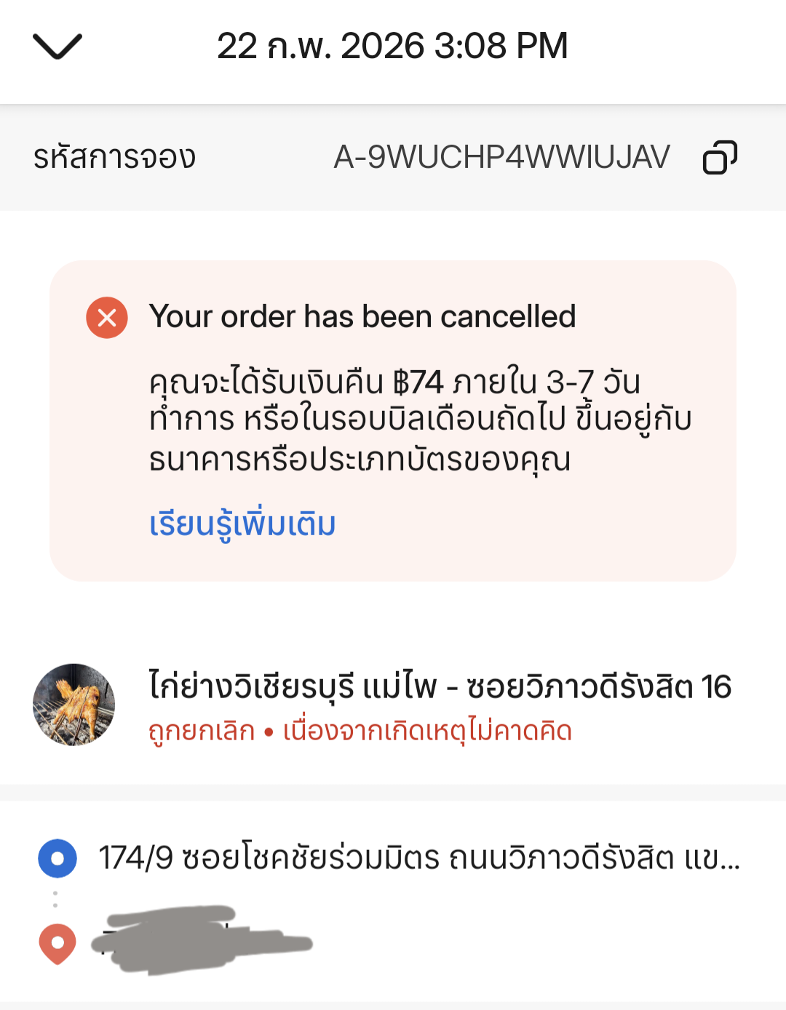
Task: Tap the เนื่องจากเกิดเหตุไม่คาดคิด cancellation reason
Action: click(x=427, y=731)
